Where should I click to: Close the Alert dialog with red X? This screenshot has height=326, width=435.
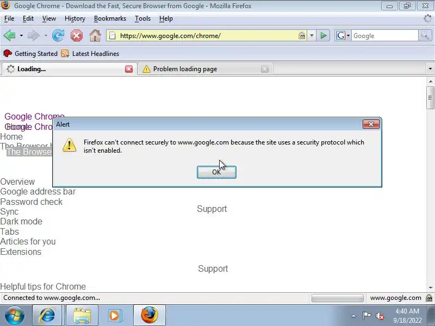371,124
